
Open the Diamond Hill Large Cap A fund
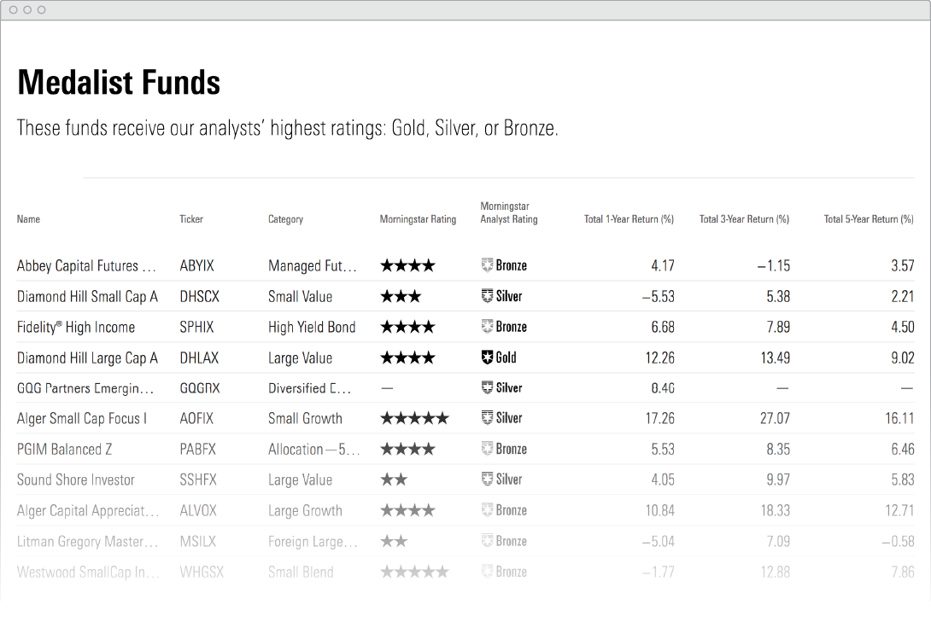tap(87, 358)
